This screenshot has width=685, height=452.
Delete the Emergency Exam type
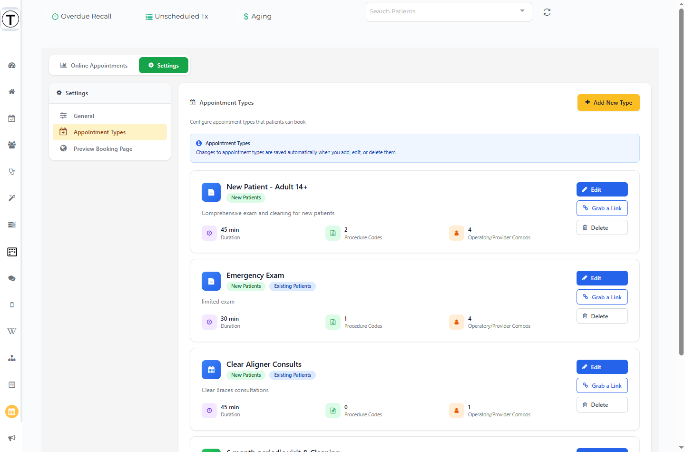pyautogui.click(x=602, y=316)
